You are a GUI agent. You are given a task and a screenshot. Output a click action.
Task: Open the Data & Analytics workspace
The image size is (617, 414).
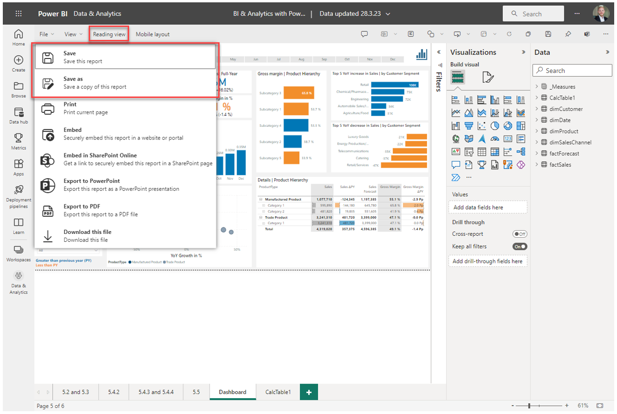[19, 283]
